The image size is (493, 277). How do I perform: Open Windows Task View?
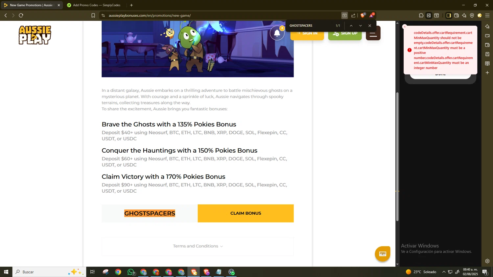pyautogui.click(x=92, y=272)
